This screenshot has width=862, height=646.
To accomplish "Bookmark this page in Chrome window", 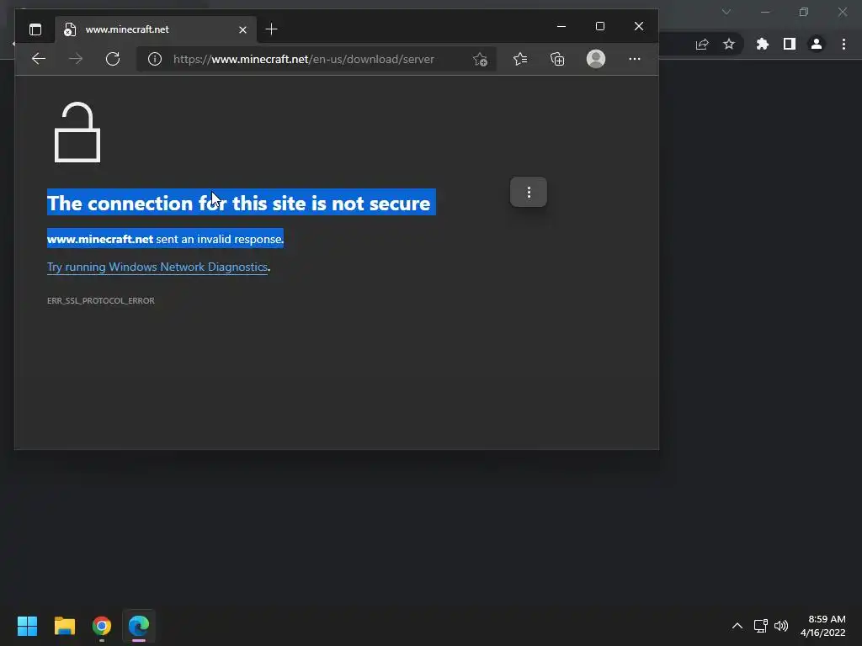I will [x=729, y=44].
